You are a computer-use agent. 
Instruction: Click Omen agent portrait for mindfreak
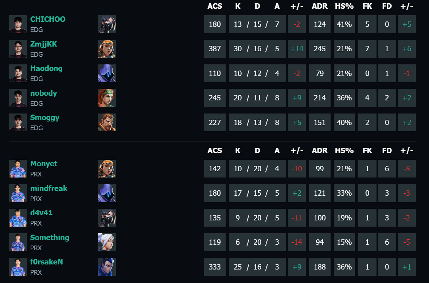click(107, 193)
